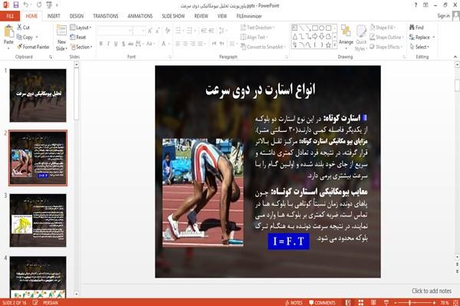Open Align Text options
This screenshot has height=306, width=460.
coord(254,38)
